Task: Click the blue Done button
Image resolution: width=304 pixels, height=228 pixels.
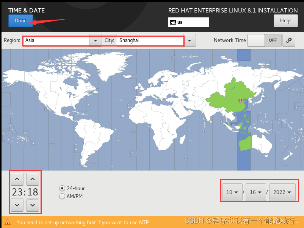Action: pos(20,21)
